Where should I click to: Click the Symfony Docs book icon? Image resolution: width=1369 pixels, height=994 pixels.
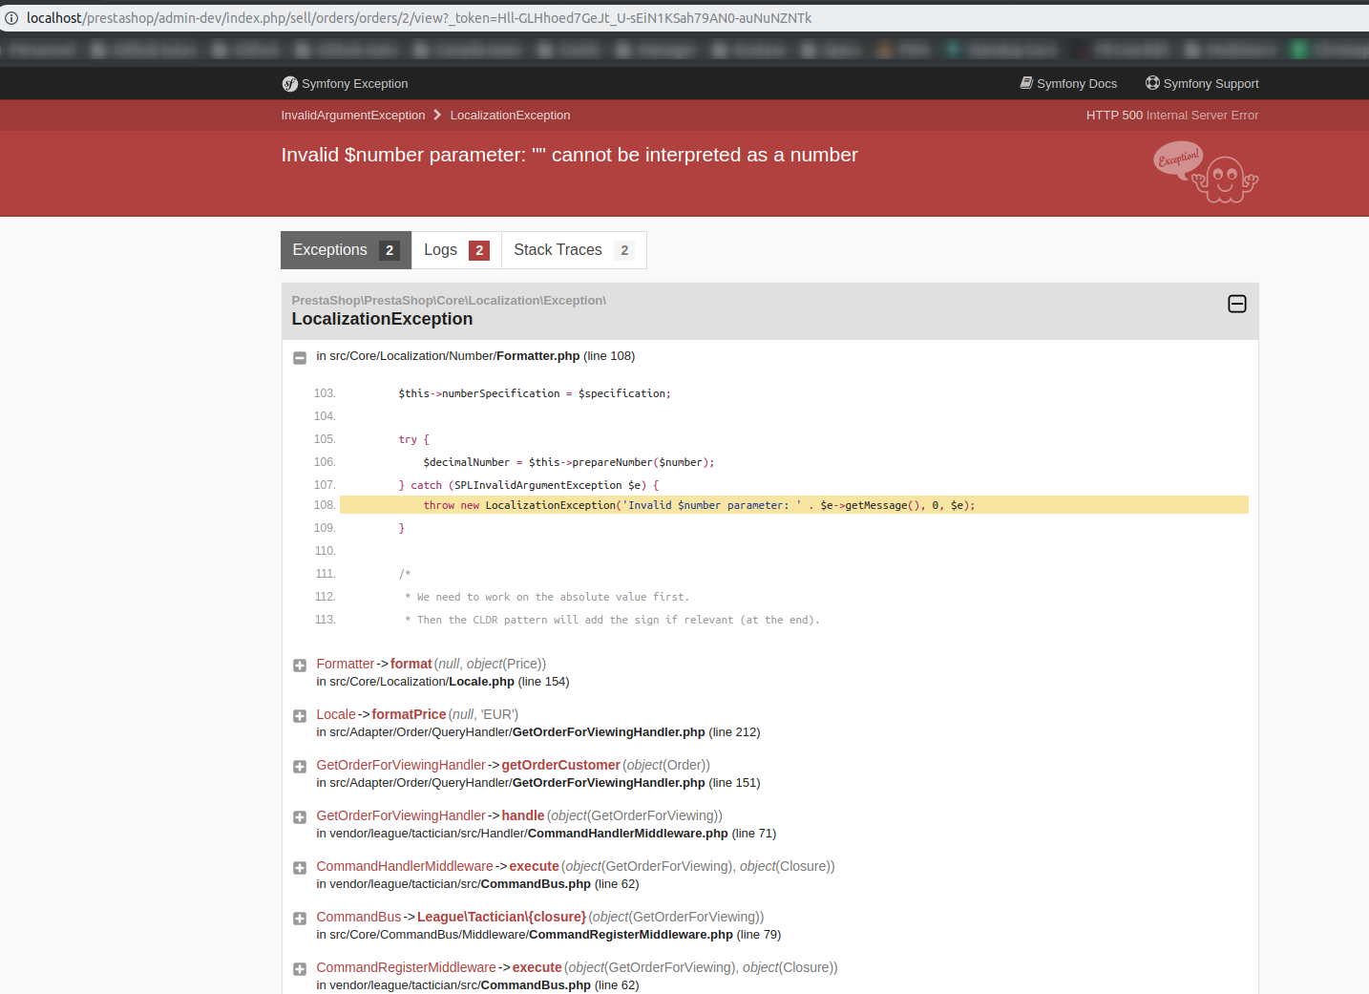coord(1026,83)
